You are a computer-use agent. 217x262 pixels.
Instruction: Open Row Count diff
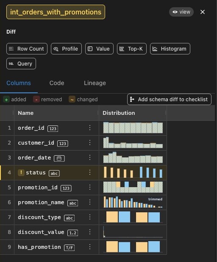(27, 49)
